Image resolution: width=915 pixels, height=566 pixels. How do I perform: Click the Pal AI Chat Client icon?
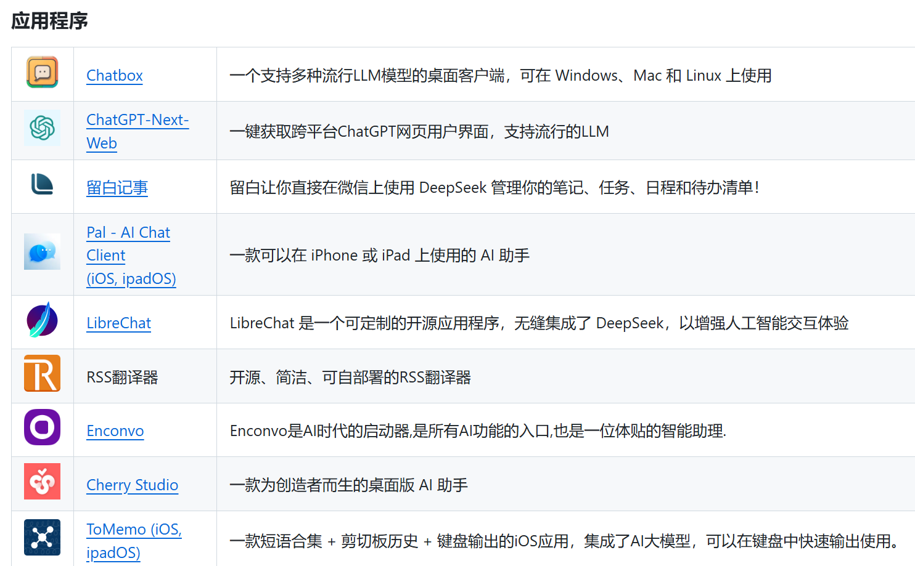click(42, 252)
